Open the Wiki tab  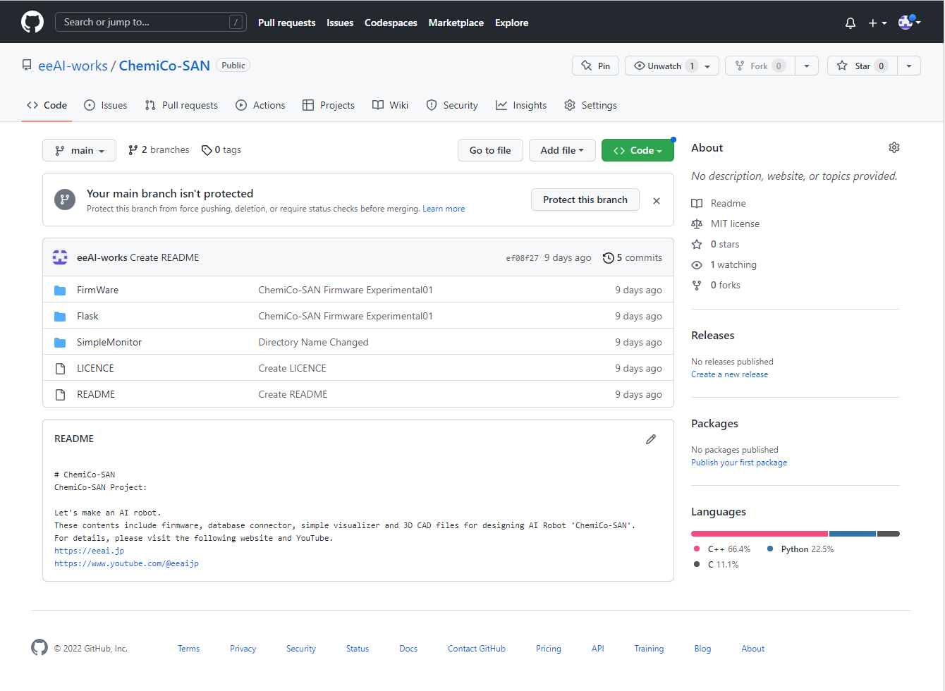point(391,105)
